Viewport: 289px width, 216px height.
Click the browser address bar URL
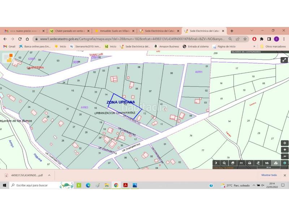click(x=126, y=39)
